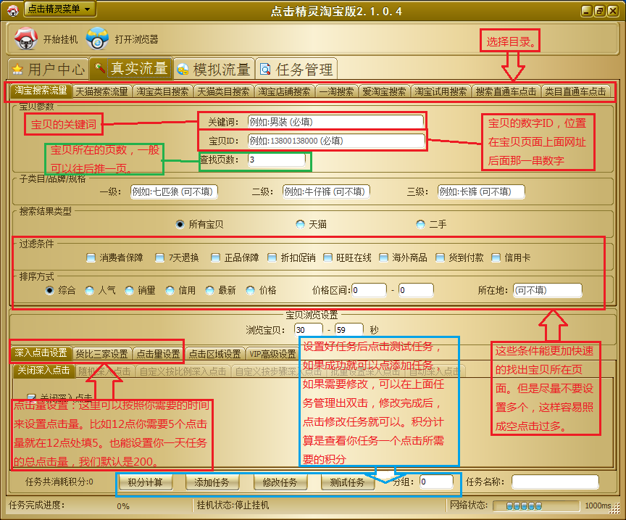626x520 pixels.
Task: Switch to the 用户中心 tab
Action: tap(49, 69)
